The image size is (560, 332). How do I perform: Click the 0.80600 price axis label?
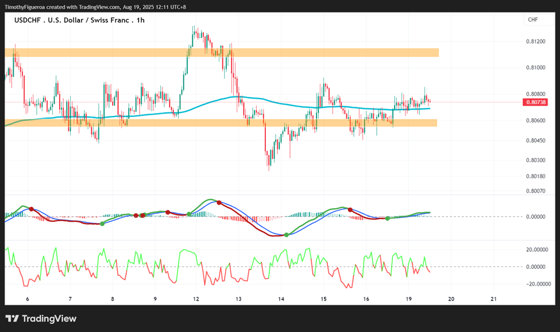[536, 120]
